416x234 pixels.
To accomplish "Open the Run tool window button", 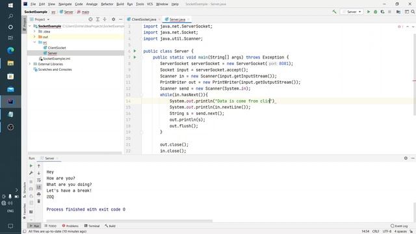I will [34, 226].
